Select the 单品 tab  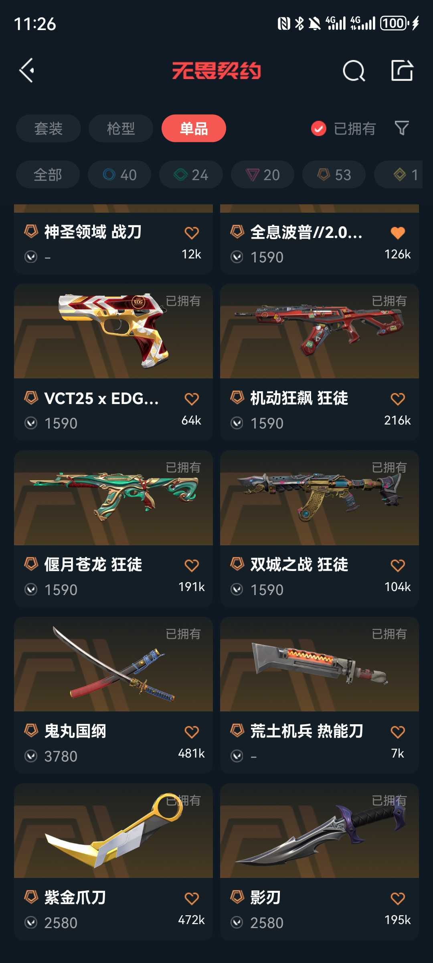tap(194, 128)
